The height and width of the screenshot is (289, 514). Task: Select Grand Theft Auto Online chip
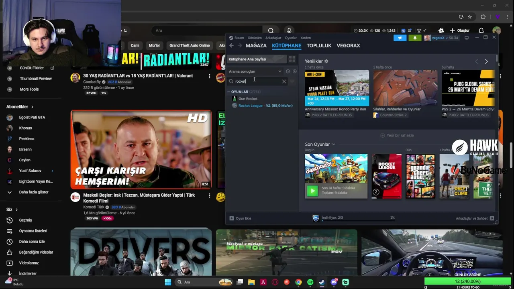(190, 45)
